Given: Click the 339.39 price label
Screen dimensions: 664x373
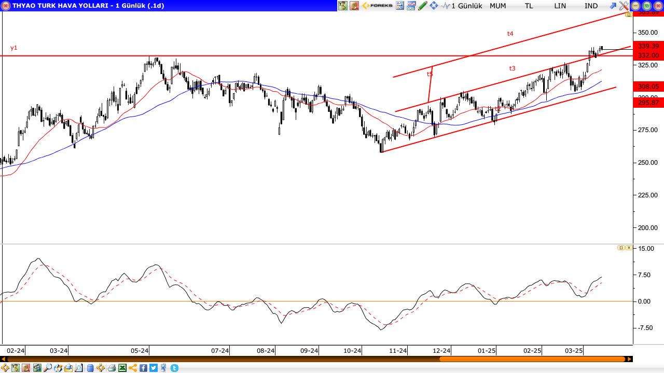Looking at the screenshot, I should pos(648,46).
